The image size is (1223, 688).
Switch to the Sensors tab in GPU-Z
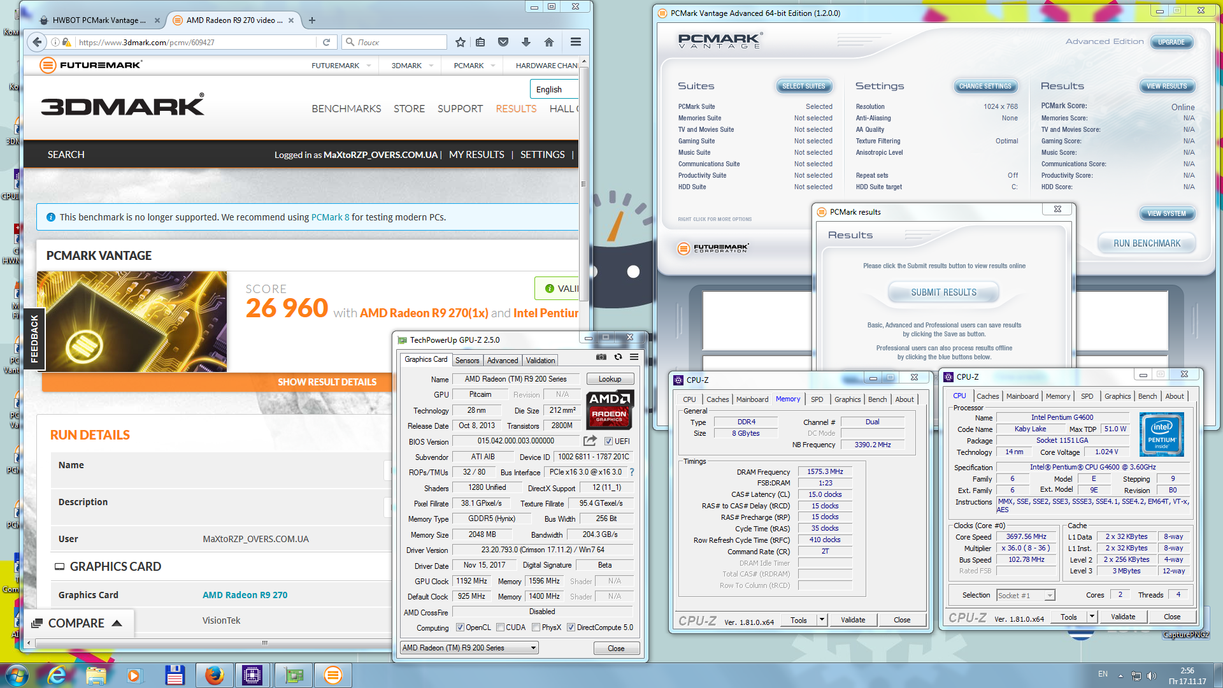click(x=467, y=361)
